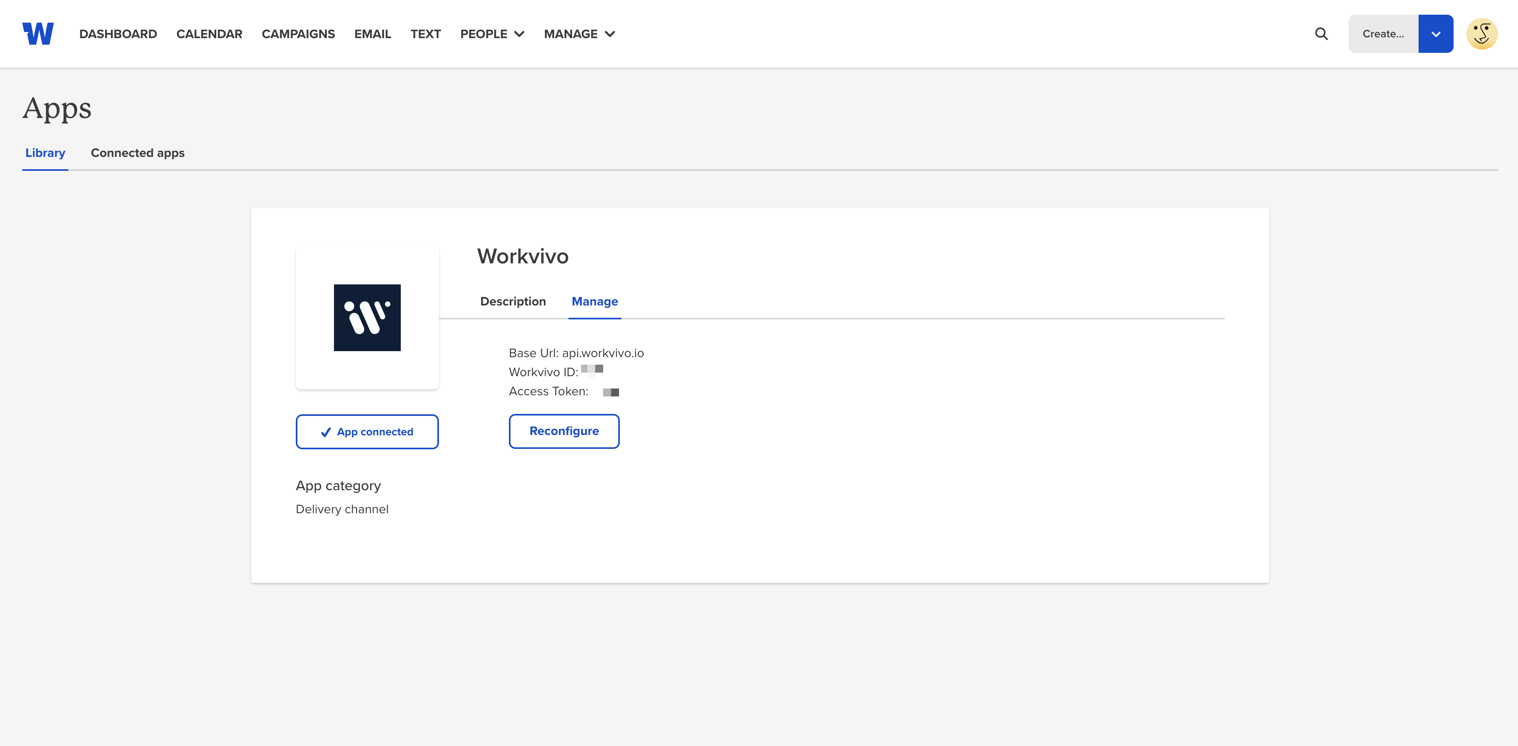Click the Access Token label
This screenshot has width=1518, height=746.
click(x=548, y=391)
